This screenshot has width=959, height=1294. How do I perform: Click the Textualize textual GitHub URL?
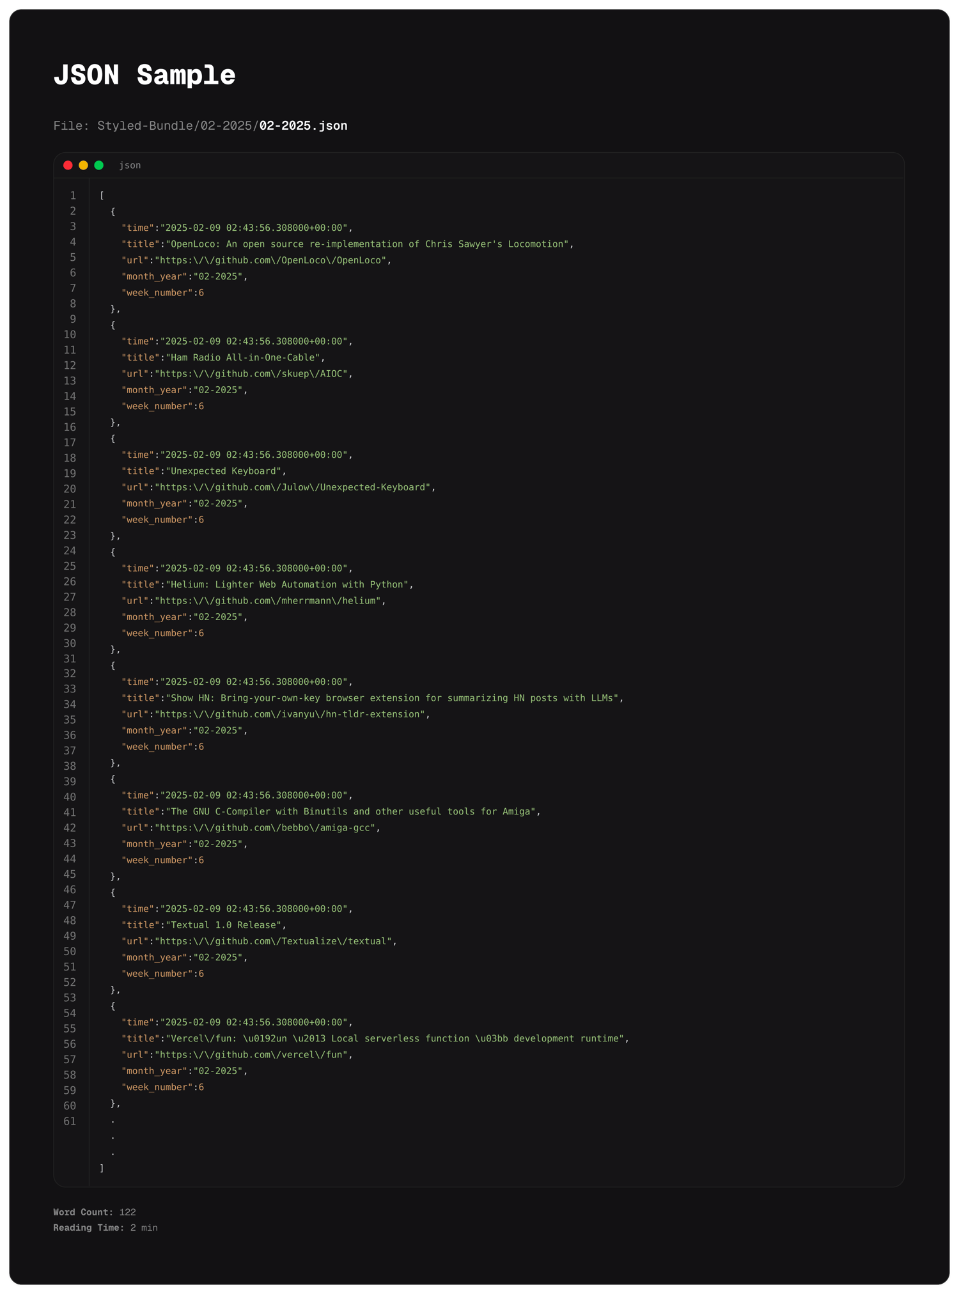coord(275,941)
